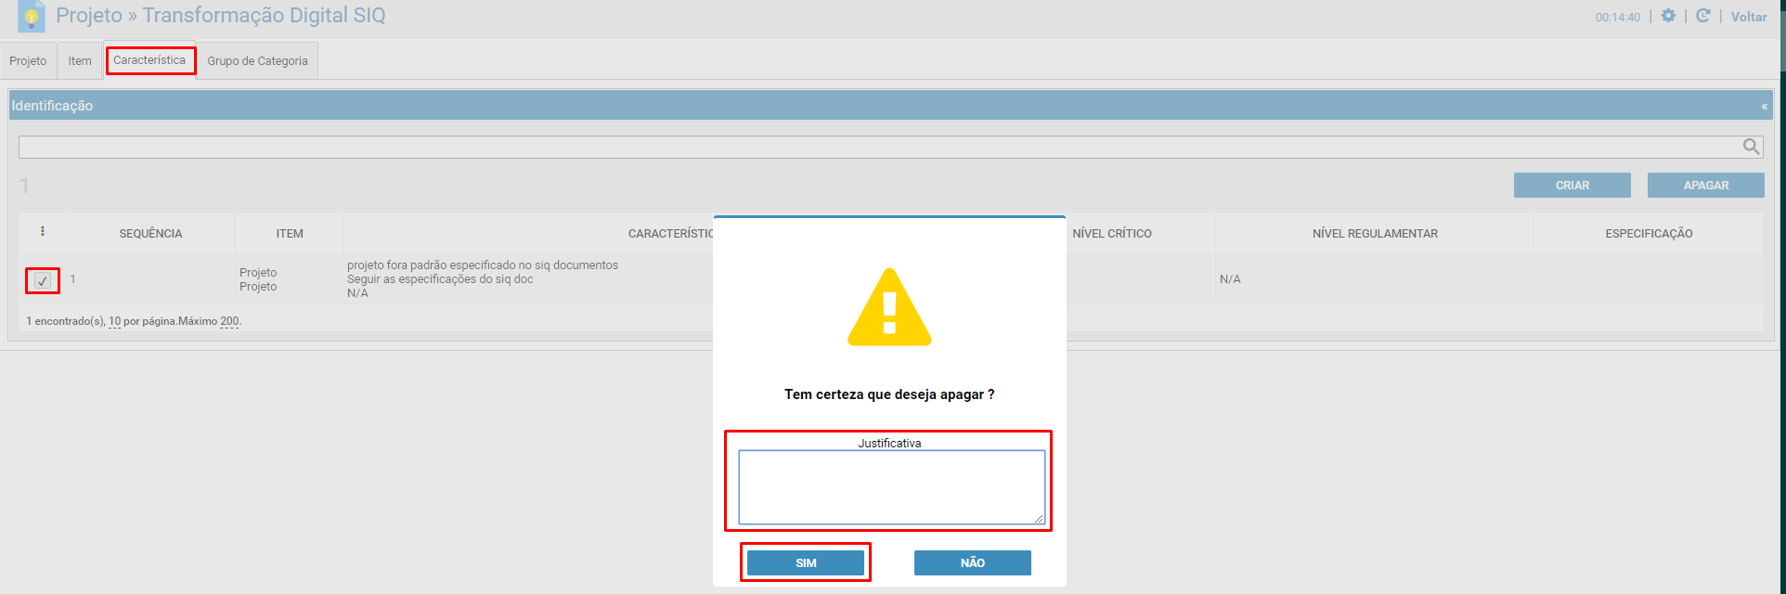Click the NÍVEL REGULAMENTAR column header
The height and width of the screenshot is (594, 1786).
click(x=1375, y=234)
